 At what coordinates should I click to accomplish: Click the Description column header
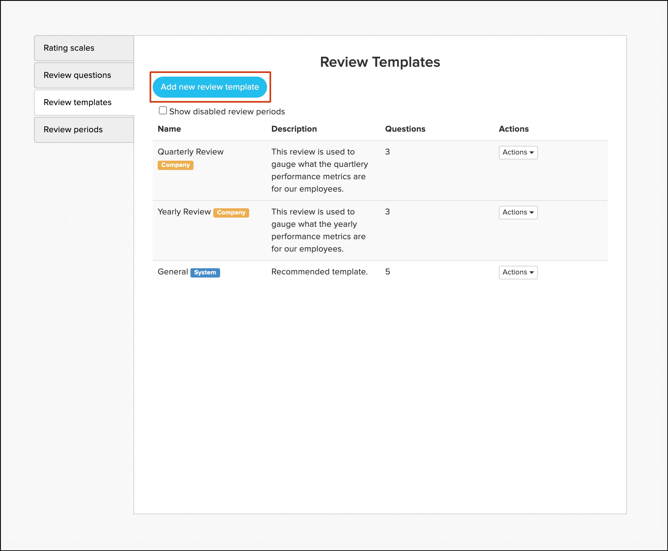click(x=294, y=129)
